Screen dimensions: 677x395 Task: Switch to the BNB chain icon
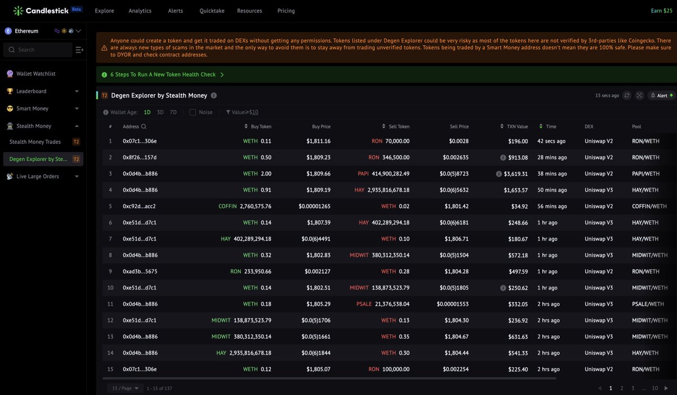(x=64, y=30)
